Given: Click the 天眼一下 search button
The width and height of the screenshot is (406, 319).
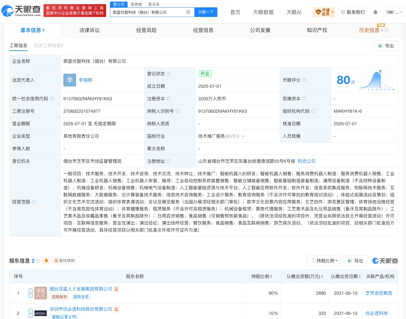Looking at the screenshot, I should tap(206, 12).
